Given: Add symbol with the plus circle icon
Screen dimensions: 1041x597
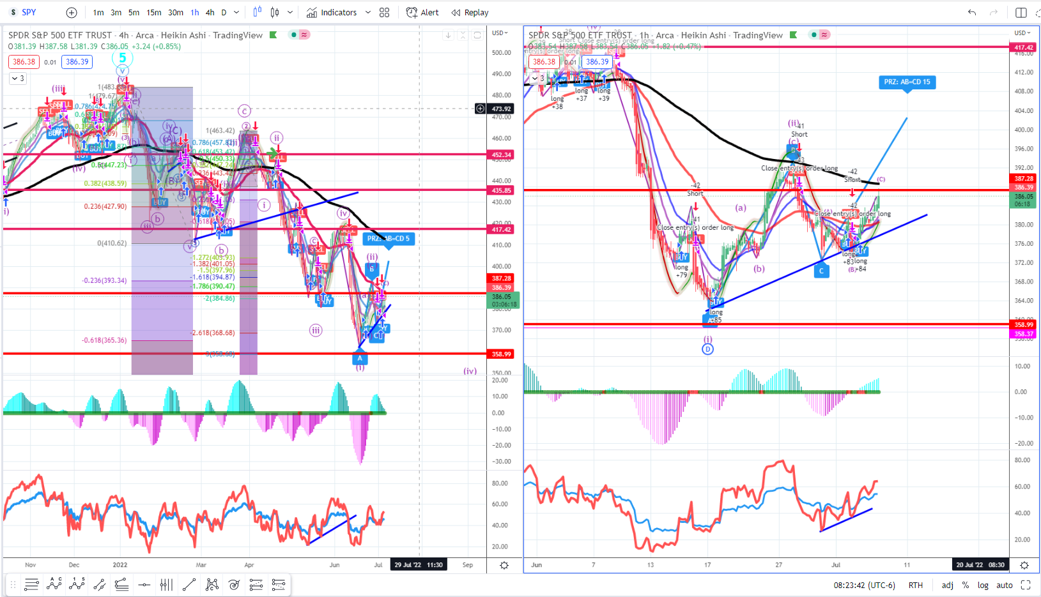Looking at the screenshot, I should pyautogui.click(x=72, y=12).
